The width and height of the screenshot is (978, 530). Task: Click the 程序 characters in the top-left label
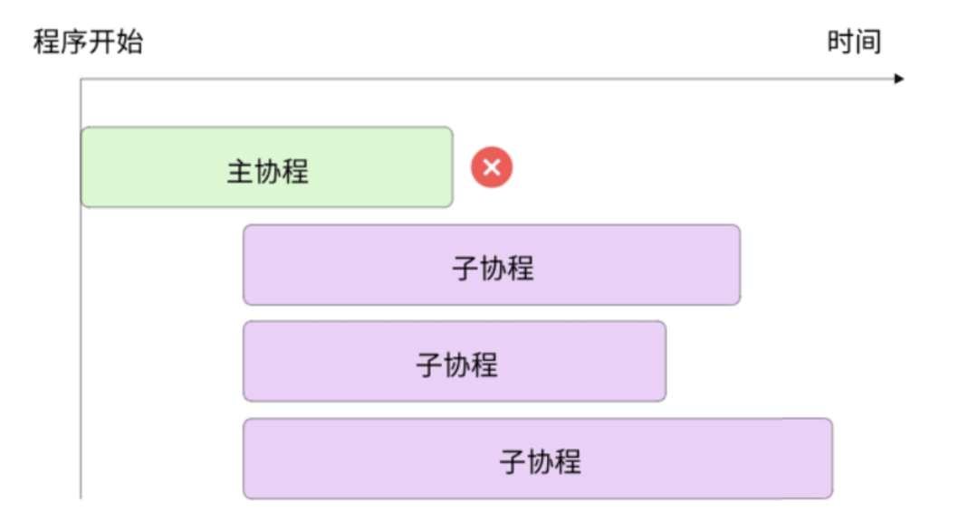click(61, 42)
